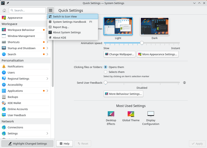Click the Change Wallpaper button
This screenshot has width=207, height=148.
coord(119,54)
